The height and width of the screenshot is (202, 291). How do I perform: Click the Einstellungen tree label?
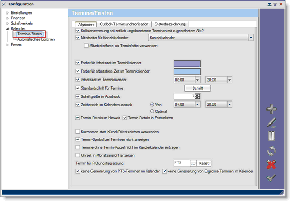(x=22, y=13)
